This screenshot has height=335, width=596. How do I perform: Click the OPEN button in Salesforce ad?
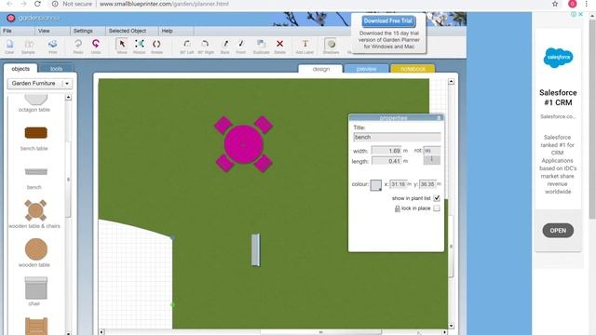[x=558, y=231]
